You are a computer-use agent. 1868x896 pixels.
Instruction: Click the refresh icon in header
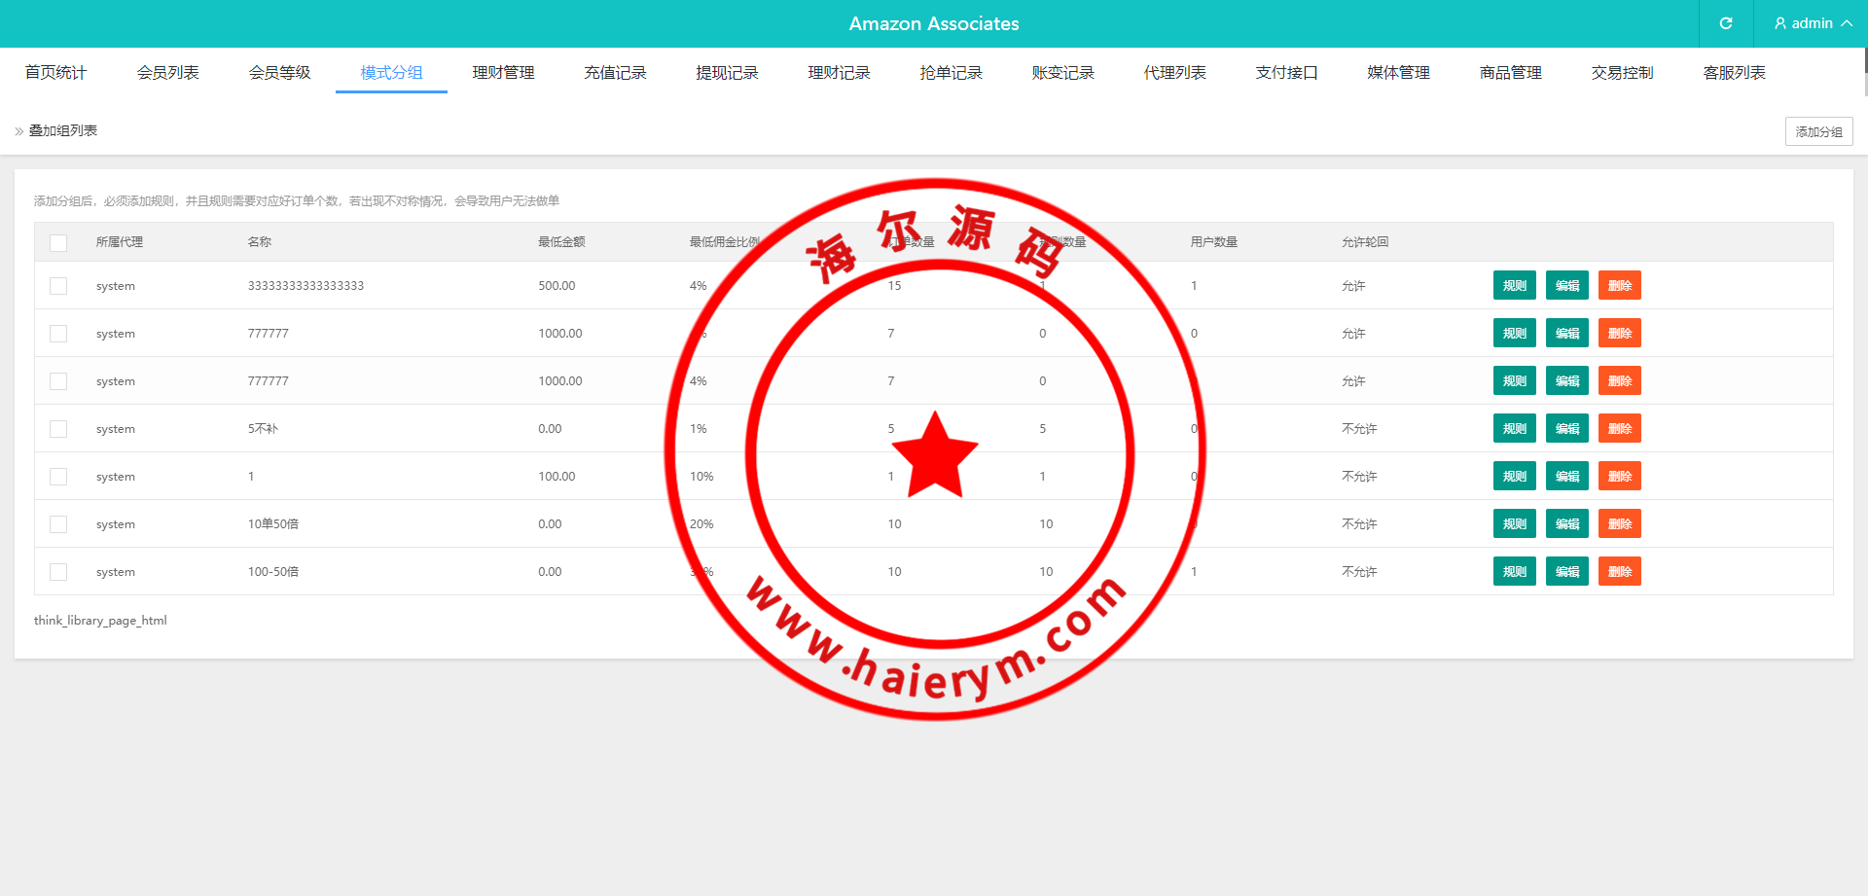pyautogui.click(x=1726, y=23)
